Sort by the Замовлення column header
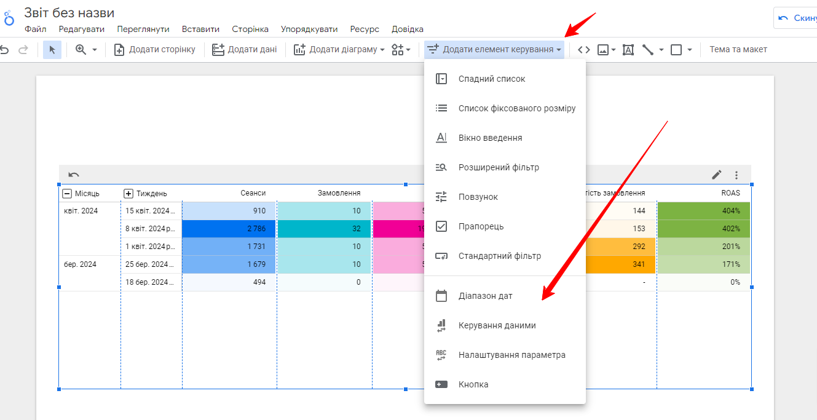 pos(339,193)
